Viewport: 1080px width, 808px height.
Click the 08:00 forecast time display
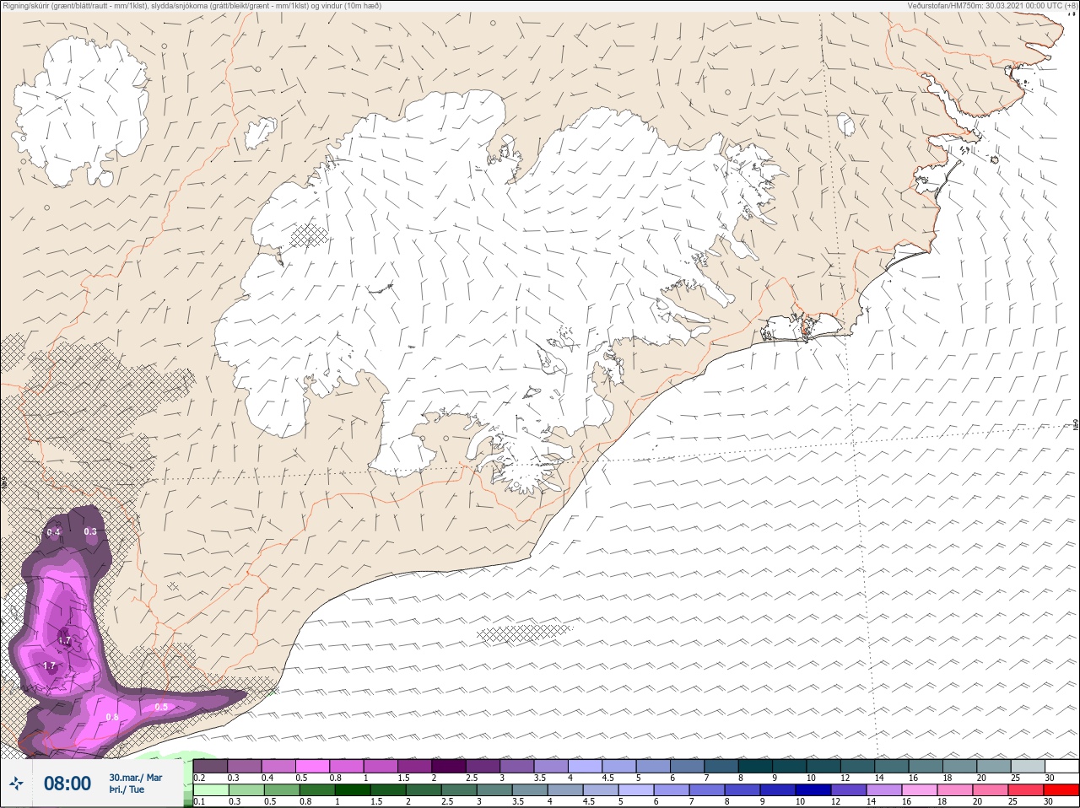coord(67,784)
